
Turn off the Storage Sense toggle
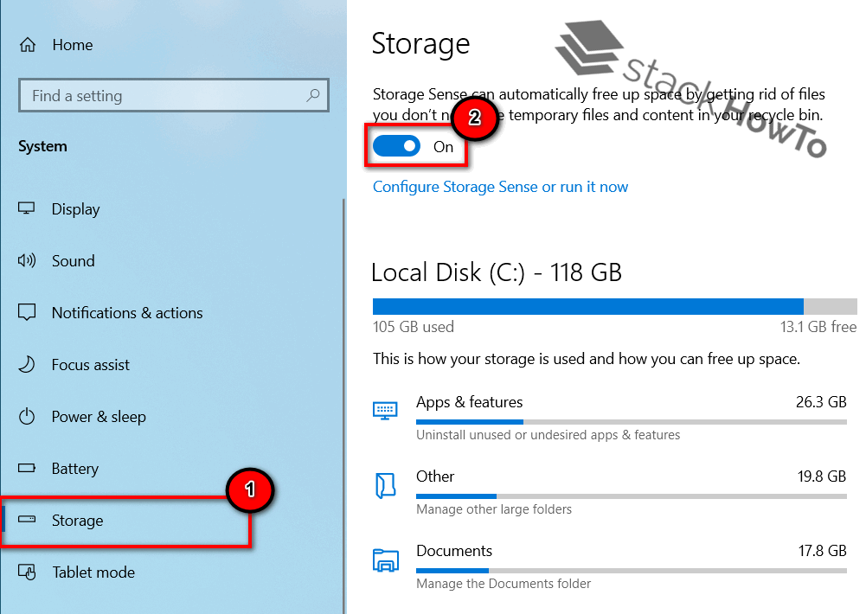click(396, 146)
